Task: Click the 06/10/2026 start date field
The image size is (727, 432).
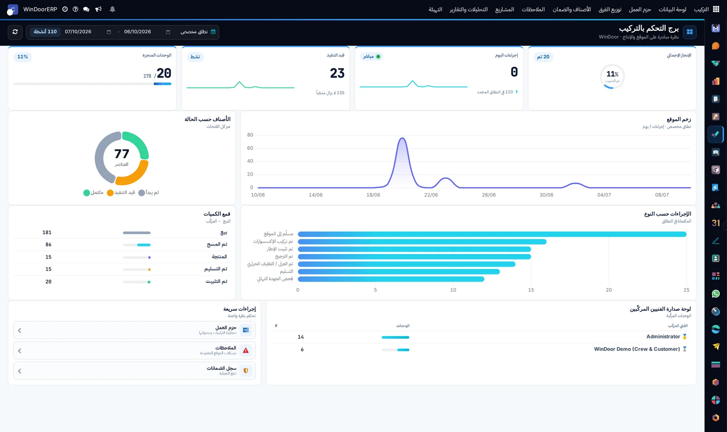Action: [146, 32]
